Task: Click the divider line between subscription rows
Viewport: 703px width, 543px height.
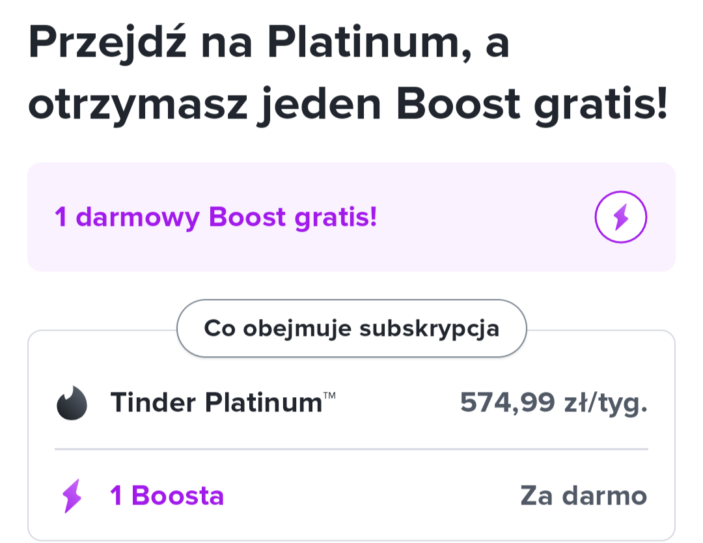Action: coord(351,449)
